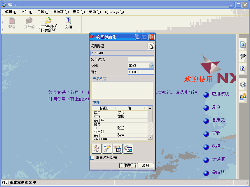Image resolution: width=250 pixels, height=187 pixels.
Task: Open the 首选项(P) menu
Action: click(x=61, y=12)
